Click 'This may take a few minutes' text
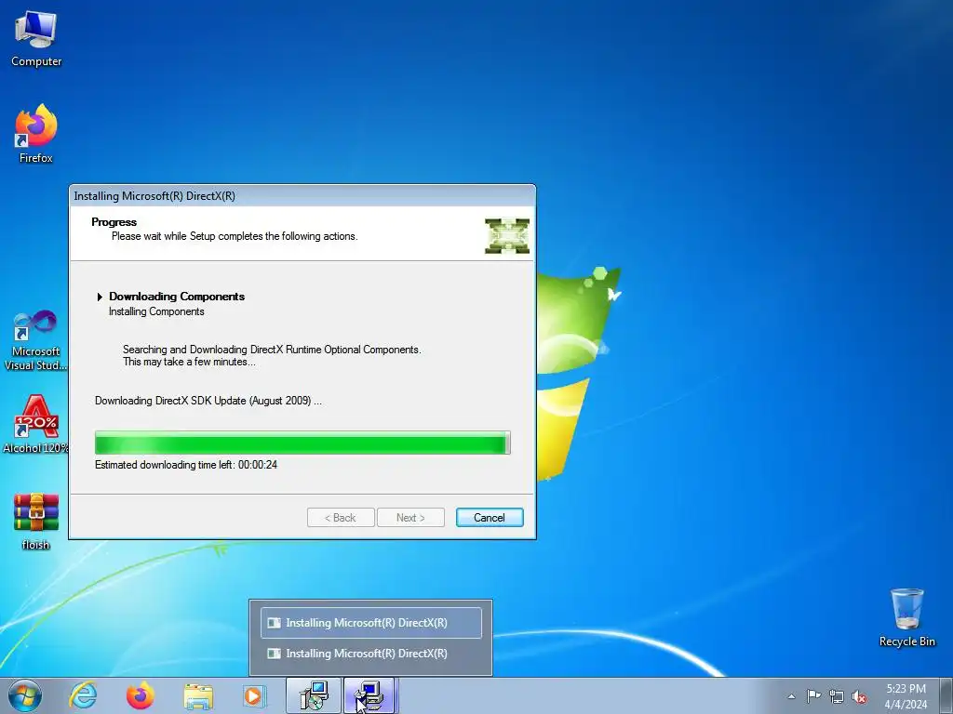 coord(189,362)
